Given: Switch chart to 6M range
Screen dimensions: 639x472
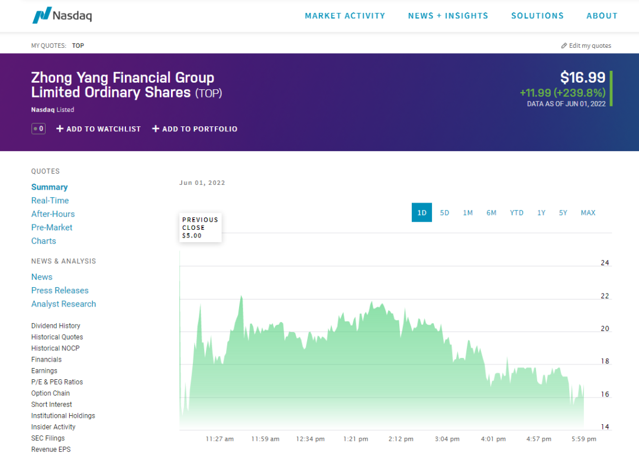Looking at the screenshot, I should click(491, 213).
